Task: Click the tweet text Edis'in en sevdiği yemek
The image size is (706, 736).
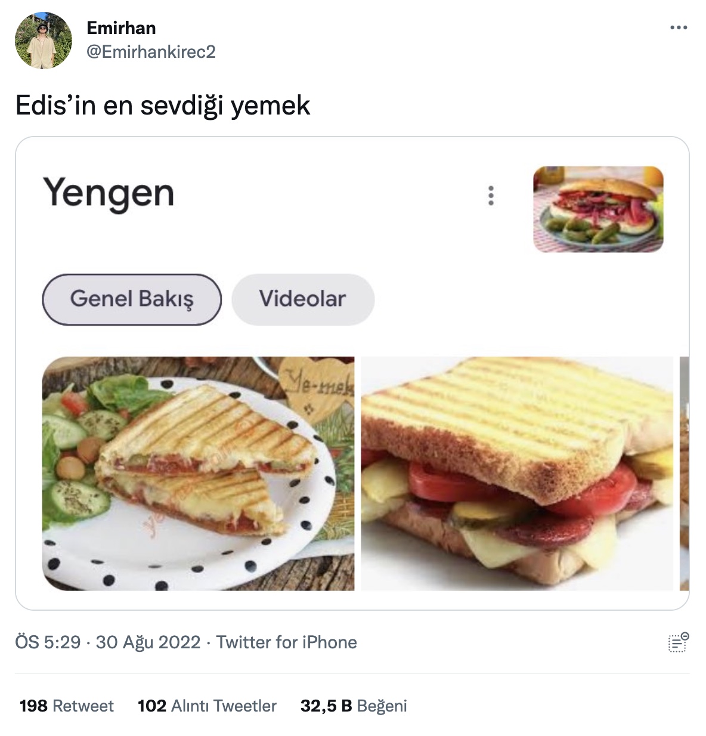Action: coord(163,106)
